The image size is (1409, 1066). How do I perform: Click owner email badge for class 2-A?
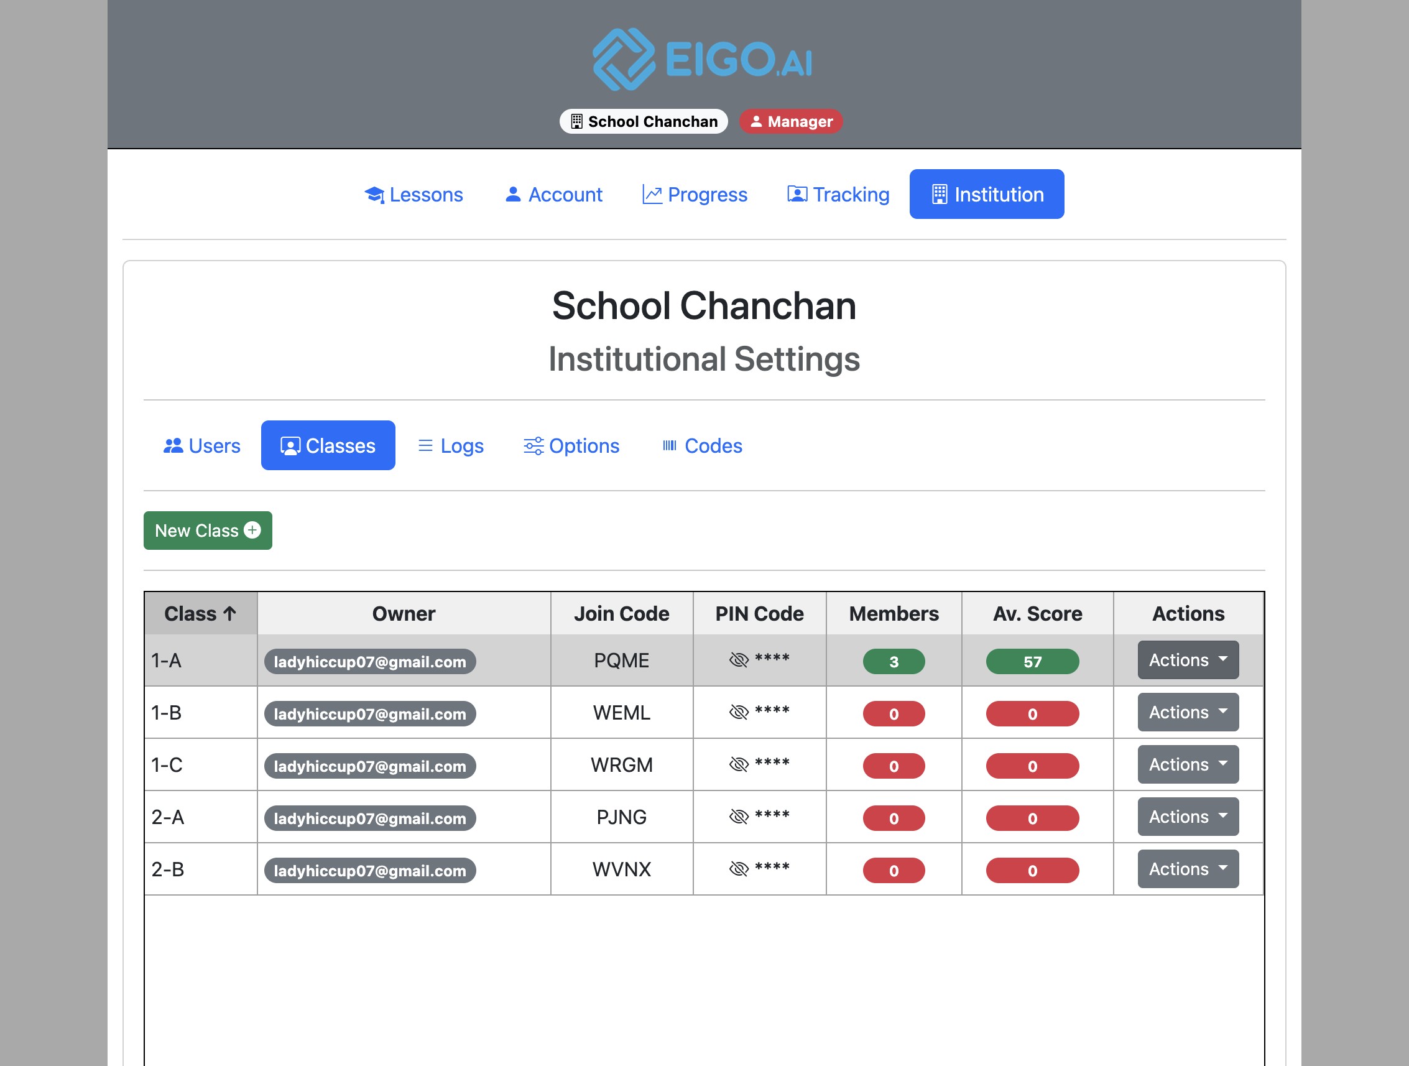[x=370, y=818]
